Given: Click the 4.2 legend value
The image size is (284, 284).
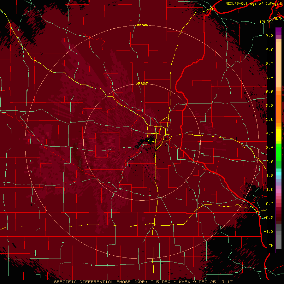Looking at the screenshot, I should tap(270, 134).
